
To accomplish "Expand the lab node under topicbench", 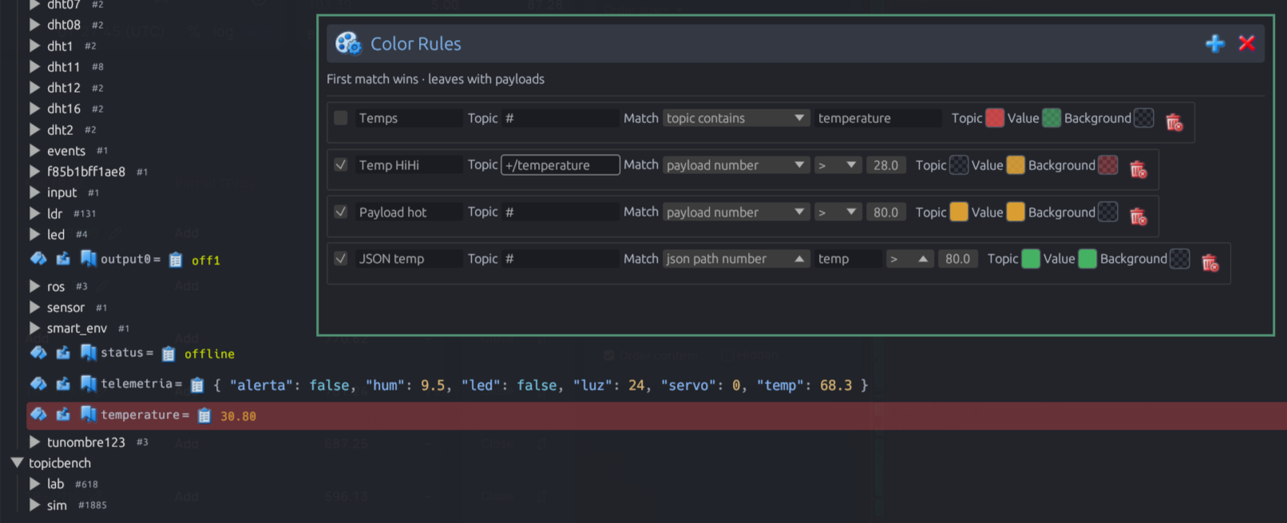I will click(x=34, y=484).
